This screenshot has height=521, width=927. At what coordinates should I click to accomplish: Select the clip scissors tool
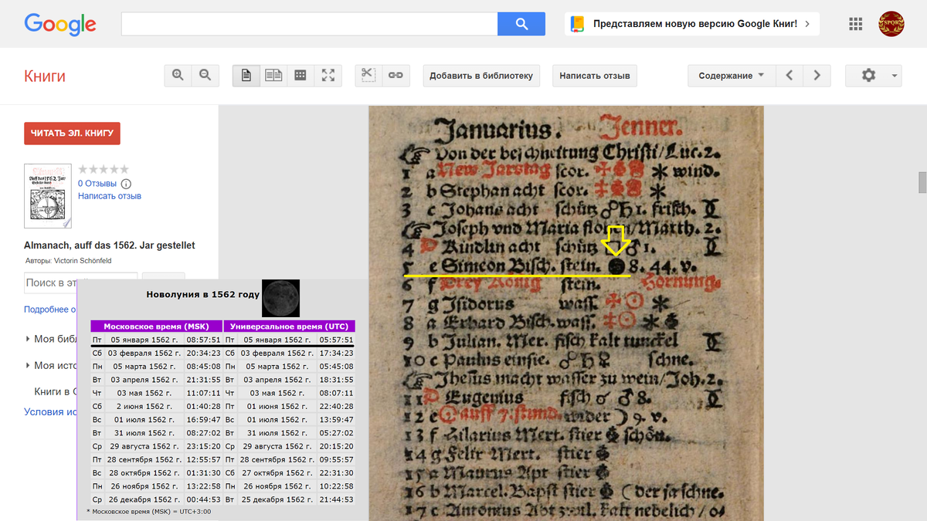click(x=368, y=75)
